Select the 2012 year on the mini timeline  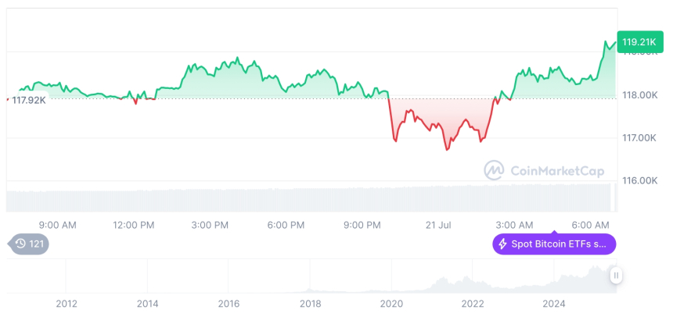(x=67, y=304)
